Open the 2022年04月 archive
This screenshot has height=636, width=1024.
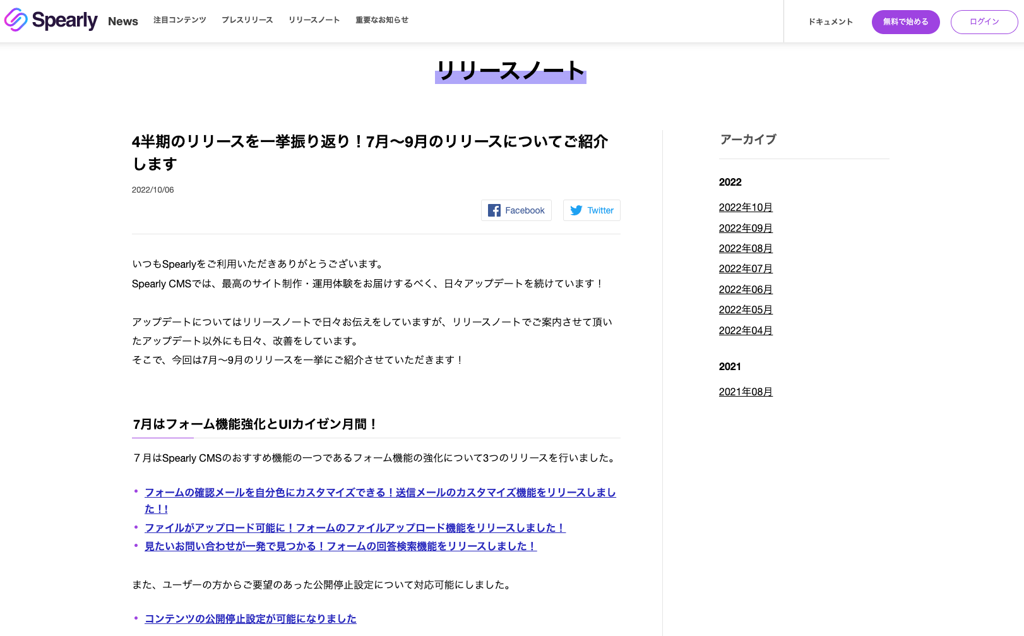(x=746, y=331)
